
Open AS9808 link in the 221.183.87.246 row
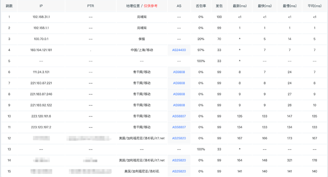pos(179,94)
